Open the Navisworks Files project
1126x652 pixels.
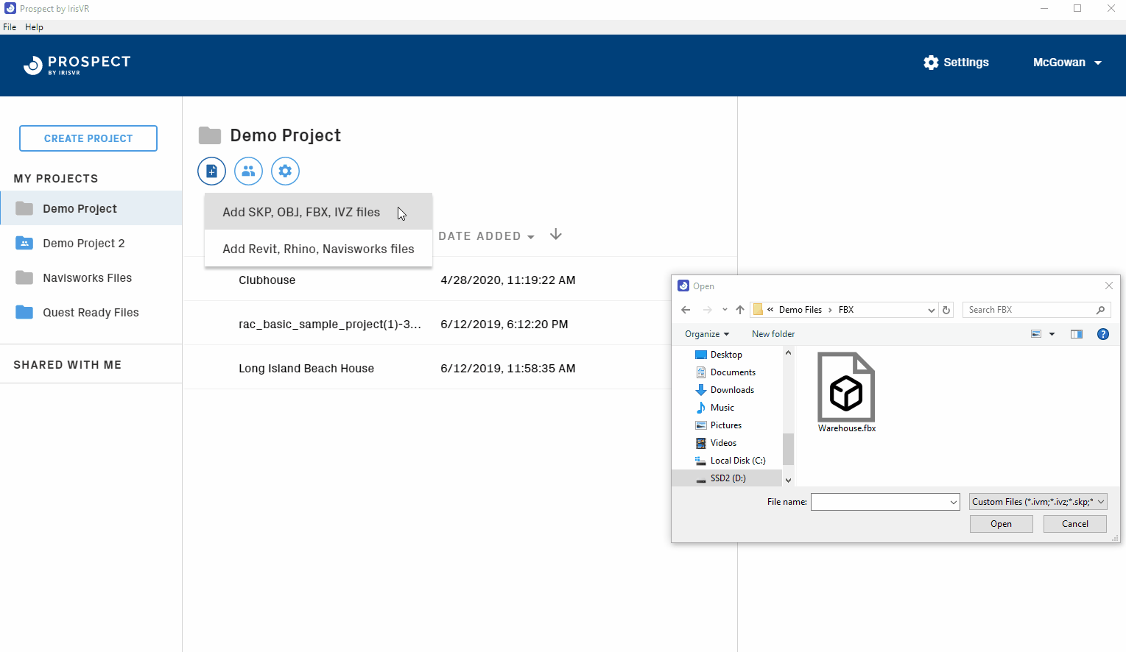91,277
